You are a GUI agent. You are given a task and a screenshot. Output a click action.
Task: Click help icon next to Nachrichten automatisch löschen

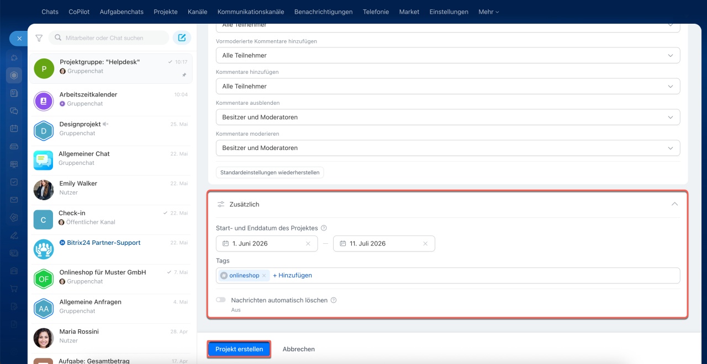(334, 301)
